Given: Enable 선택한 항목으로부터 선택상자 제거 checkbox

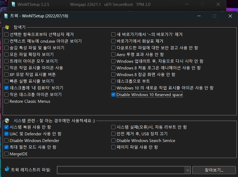Looking at the screenshot, I should [6, 34].
